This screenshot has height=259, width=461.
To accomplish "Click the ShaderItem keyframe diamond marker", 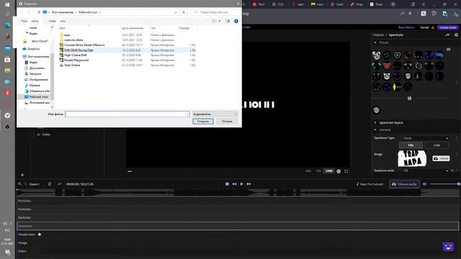I will click(40, 235).
